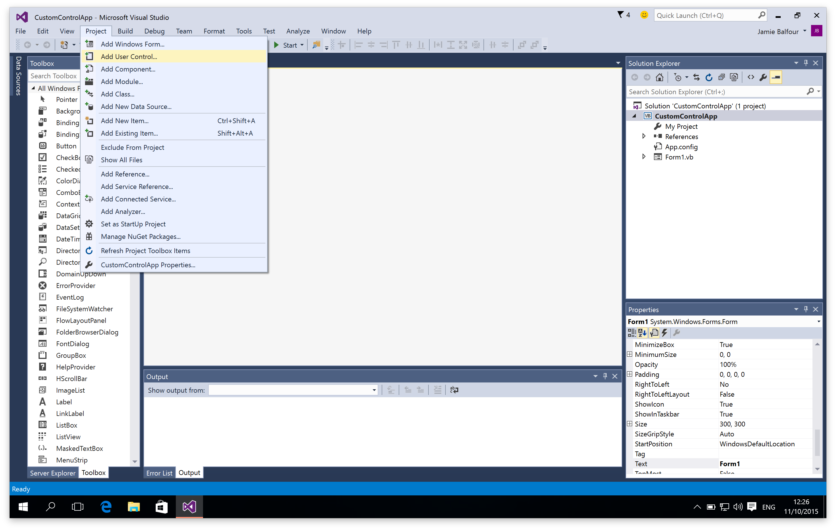Switch to the Server Explorer tab
This screenshot has height=530, width=836.
coord(52,473)
